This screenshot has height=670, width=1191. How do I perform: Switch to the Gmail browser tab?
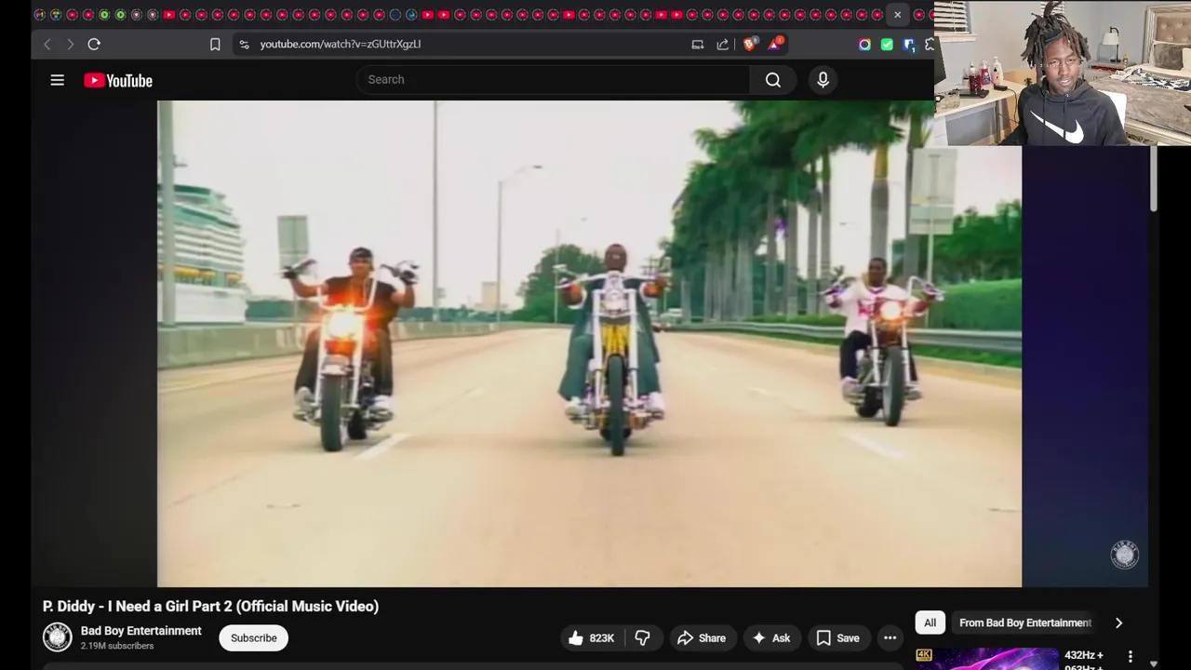tap(40, 15)
